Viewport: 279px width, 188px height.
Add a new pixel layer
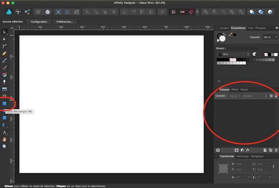(x=271, y=150)
